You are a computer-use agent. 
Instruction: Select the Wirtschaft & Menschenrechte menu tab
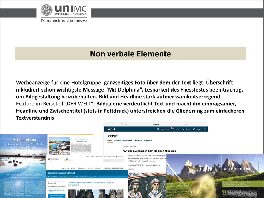[114, 168]
